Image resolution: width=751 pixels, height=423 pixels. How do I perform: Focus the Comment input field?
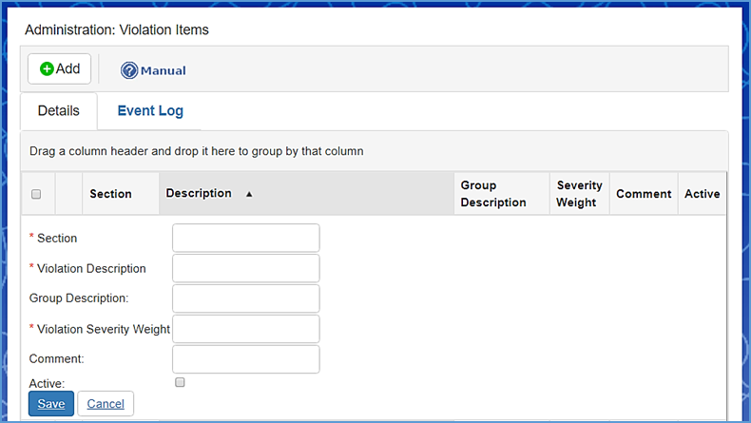(x=245, y=359)
